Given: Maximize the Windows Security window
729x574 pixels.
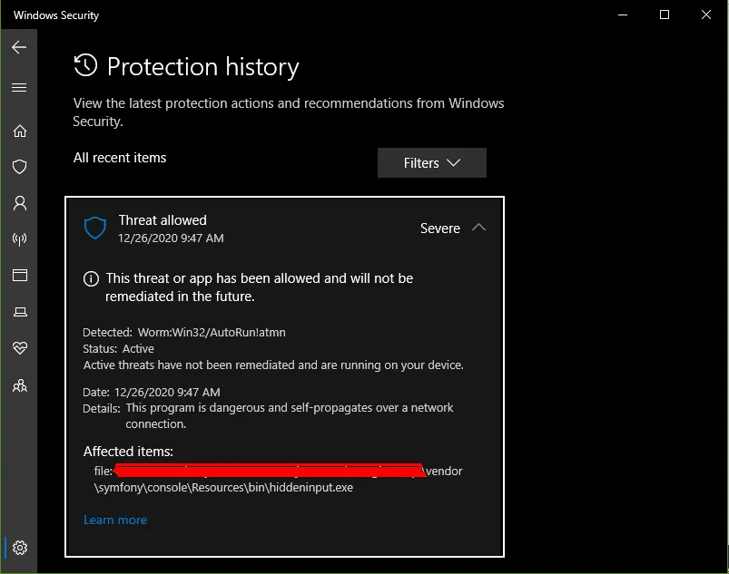Looking at the screenshot, I should tap(665, 15).
